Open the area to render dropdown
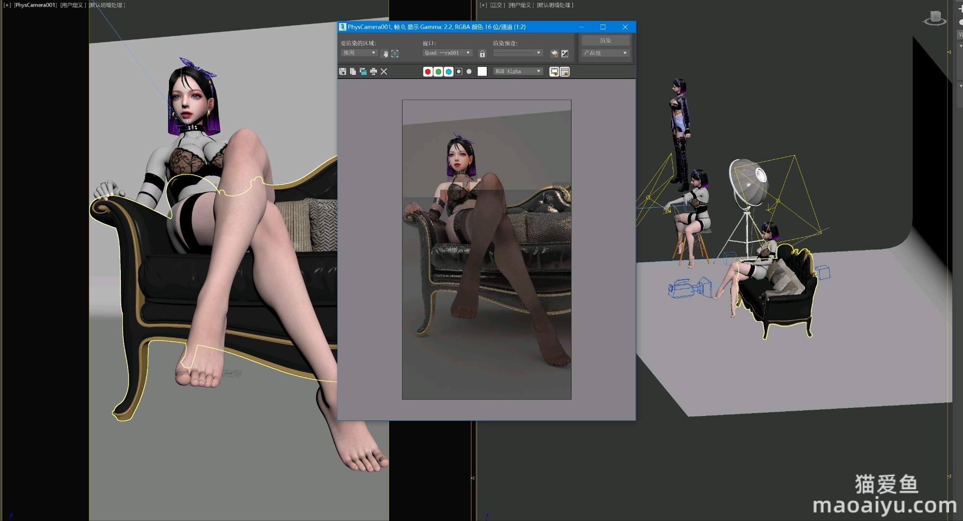This screenshot has width=963, height=521. pos(359,53)
